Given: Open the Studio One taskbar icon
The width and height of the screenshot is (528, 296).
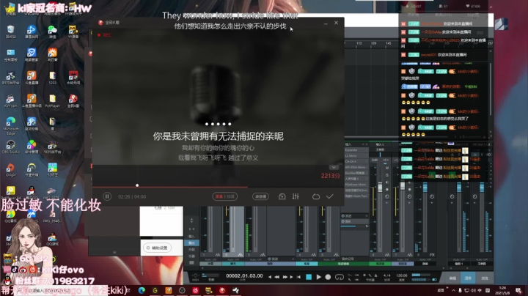Looking at the screenshot, I should coord(235,290).
